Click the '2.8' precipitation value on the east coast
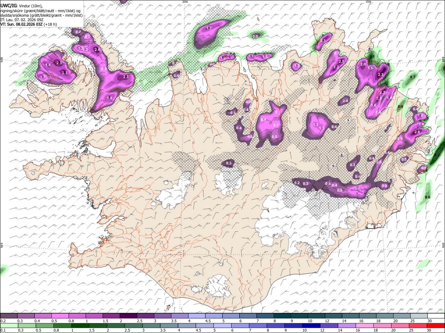 click(418, 132)
